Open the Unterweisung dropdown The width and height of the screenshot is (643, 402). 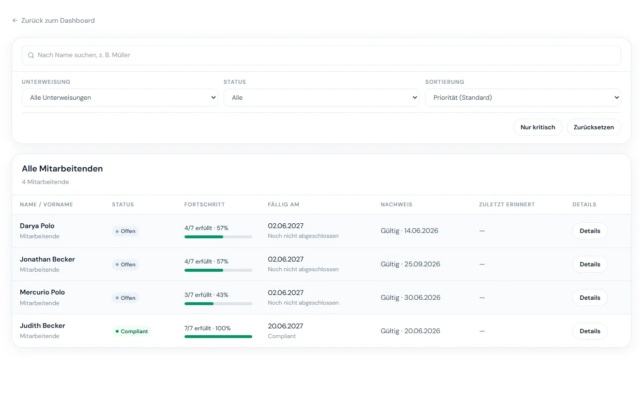[120, 97]
